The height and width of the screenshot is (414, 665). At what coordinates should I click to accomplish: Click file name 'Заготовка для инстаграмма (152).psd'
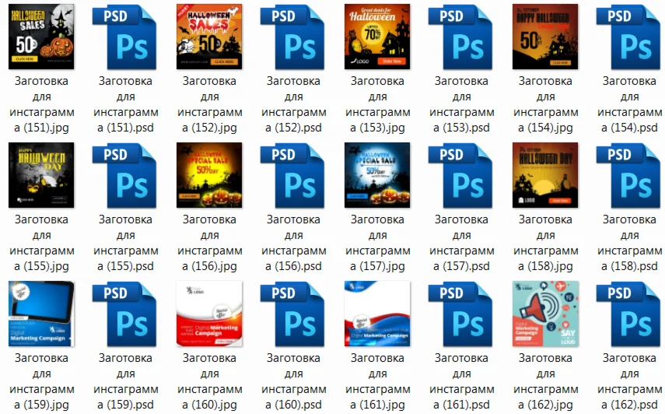tap(293, 104)
